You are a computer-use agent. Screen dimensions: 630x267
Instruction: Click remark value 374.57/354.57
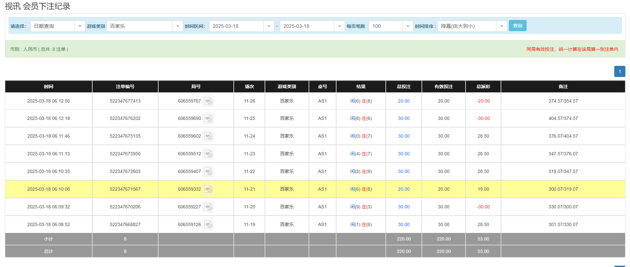coord(563,101)
